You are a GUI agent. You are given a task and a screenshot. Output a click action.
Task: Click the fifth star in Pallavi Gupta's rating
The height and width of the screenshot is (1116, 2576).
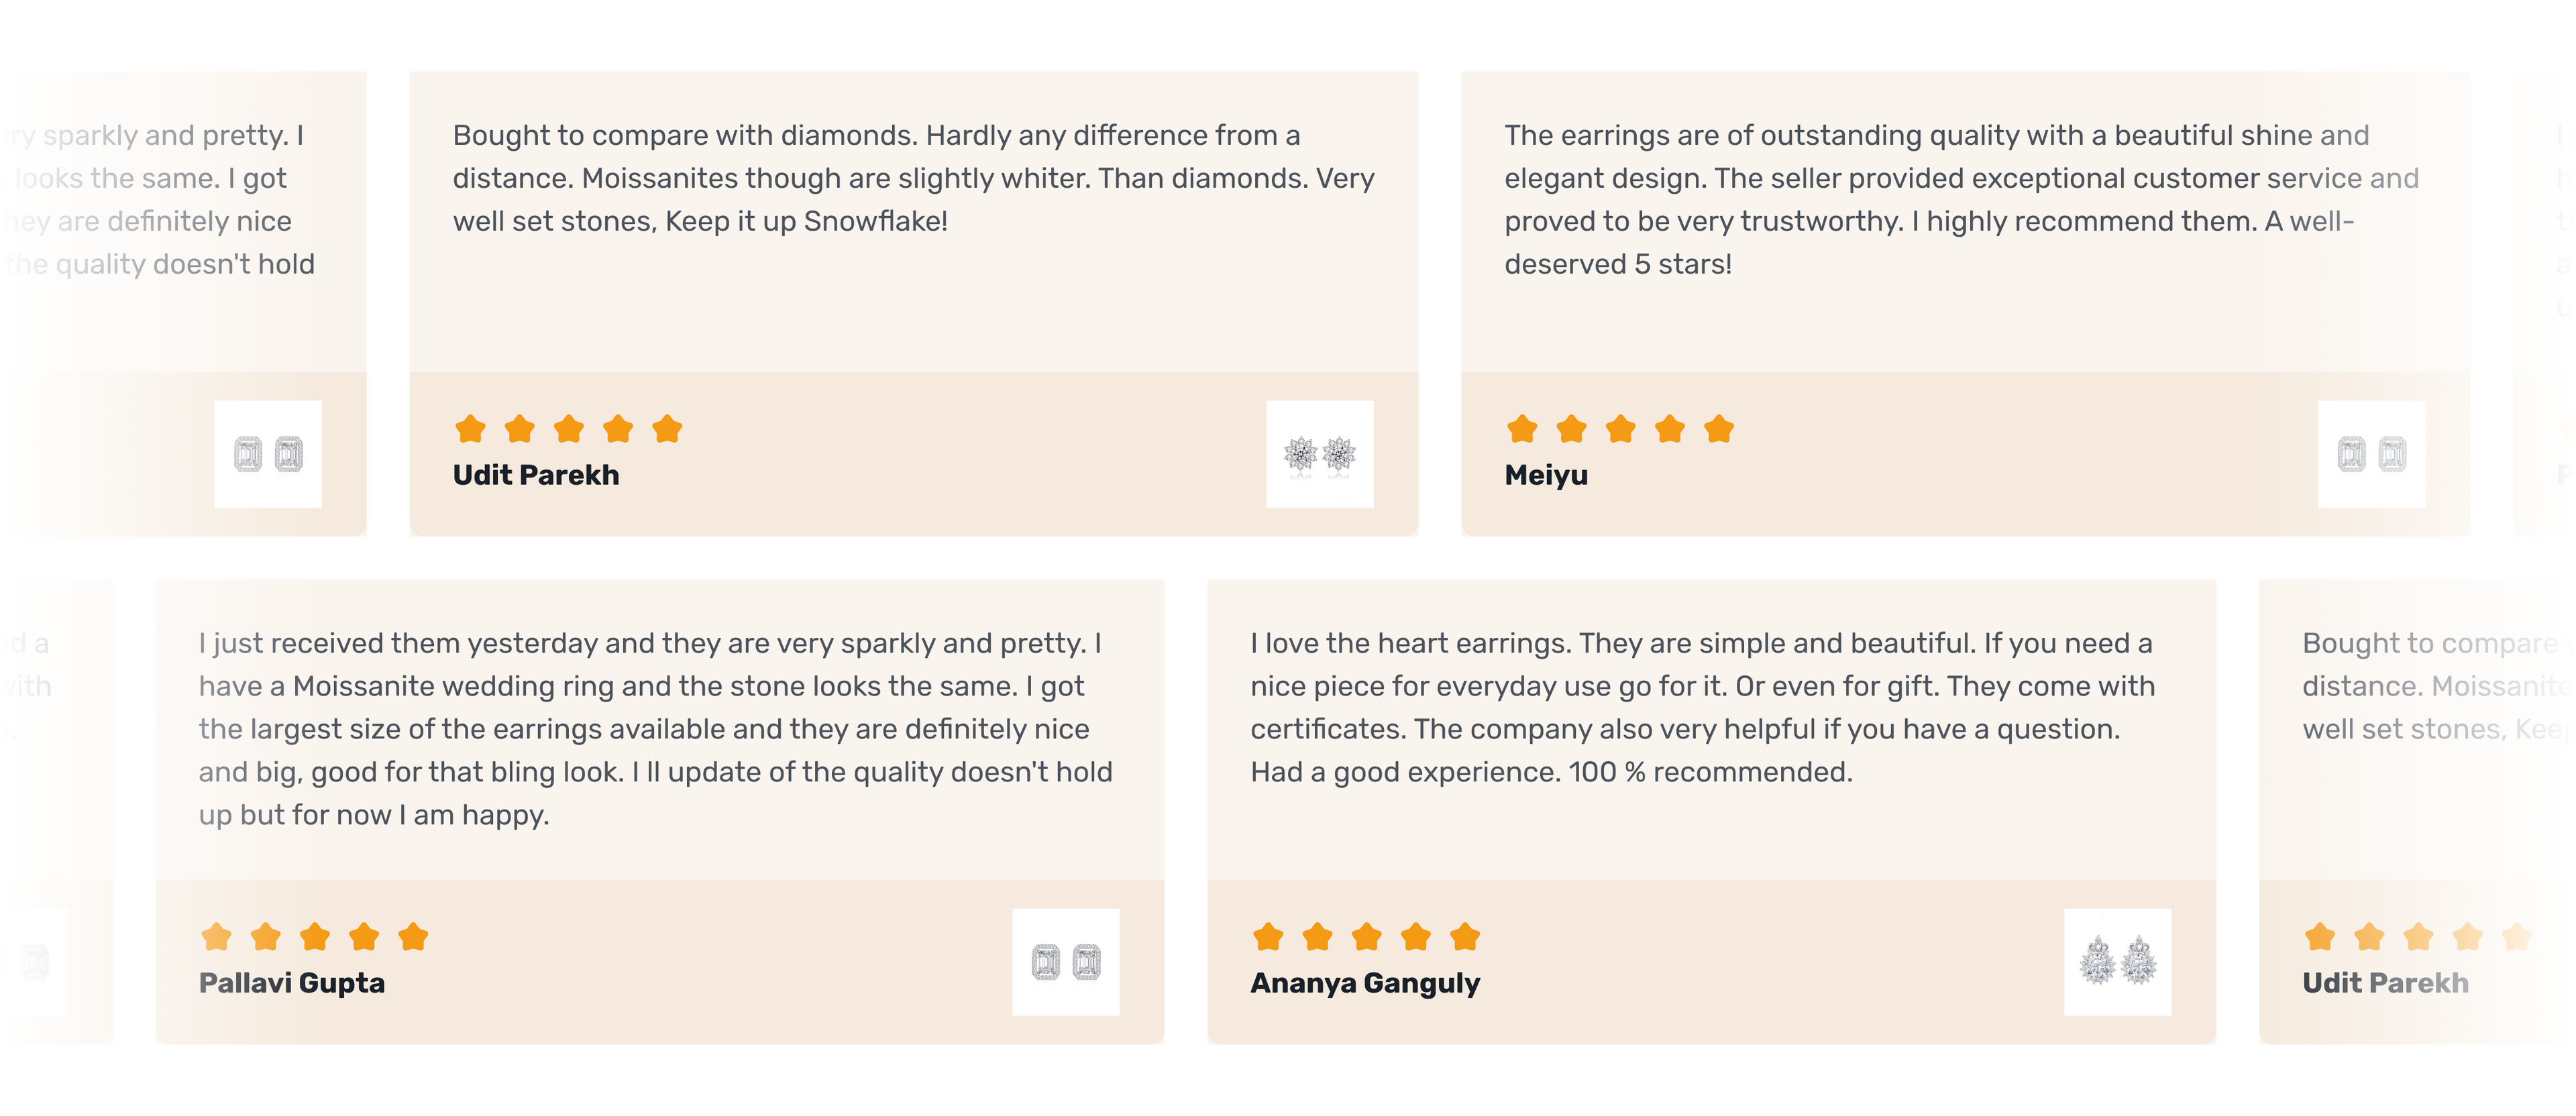click(413, 937)
